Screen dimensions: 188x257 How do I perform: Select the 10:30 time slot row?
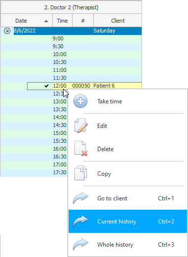[x=71, y=62]
